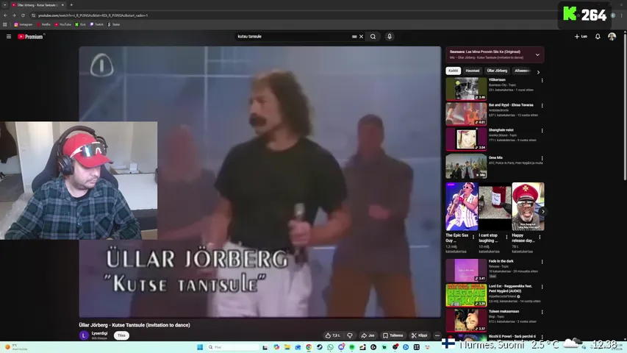The width and height of the screenshot is (627, 353).
Task: Open options menu for Ylikertaan
Action: [x=542, y=80]
